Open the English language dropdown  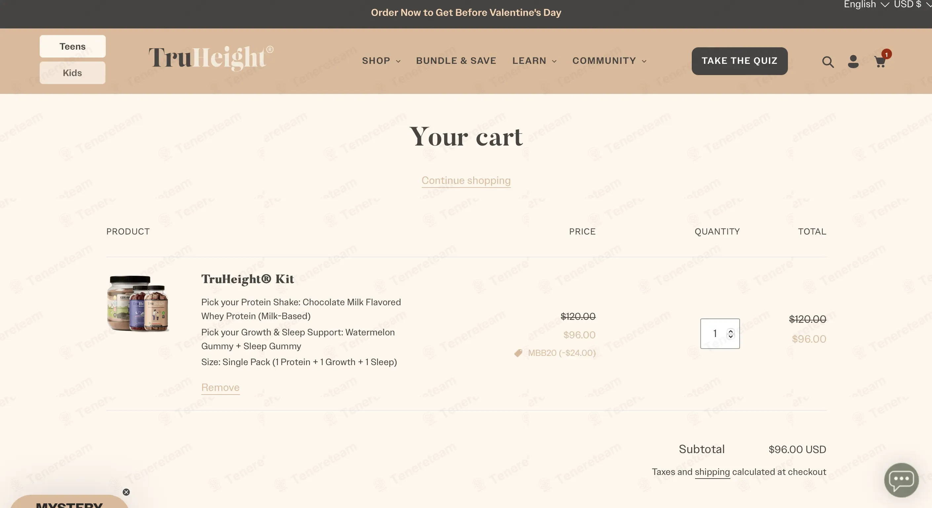click(x=866, y=4)
